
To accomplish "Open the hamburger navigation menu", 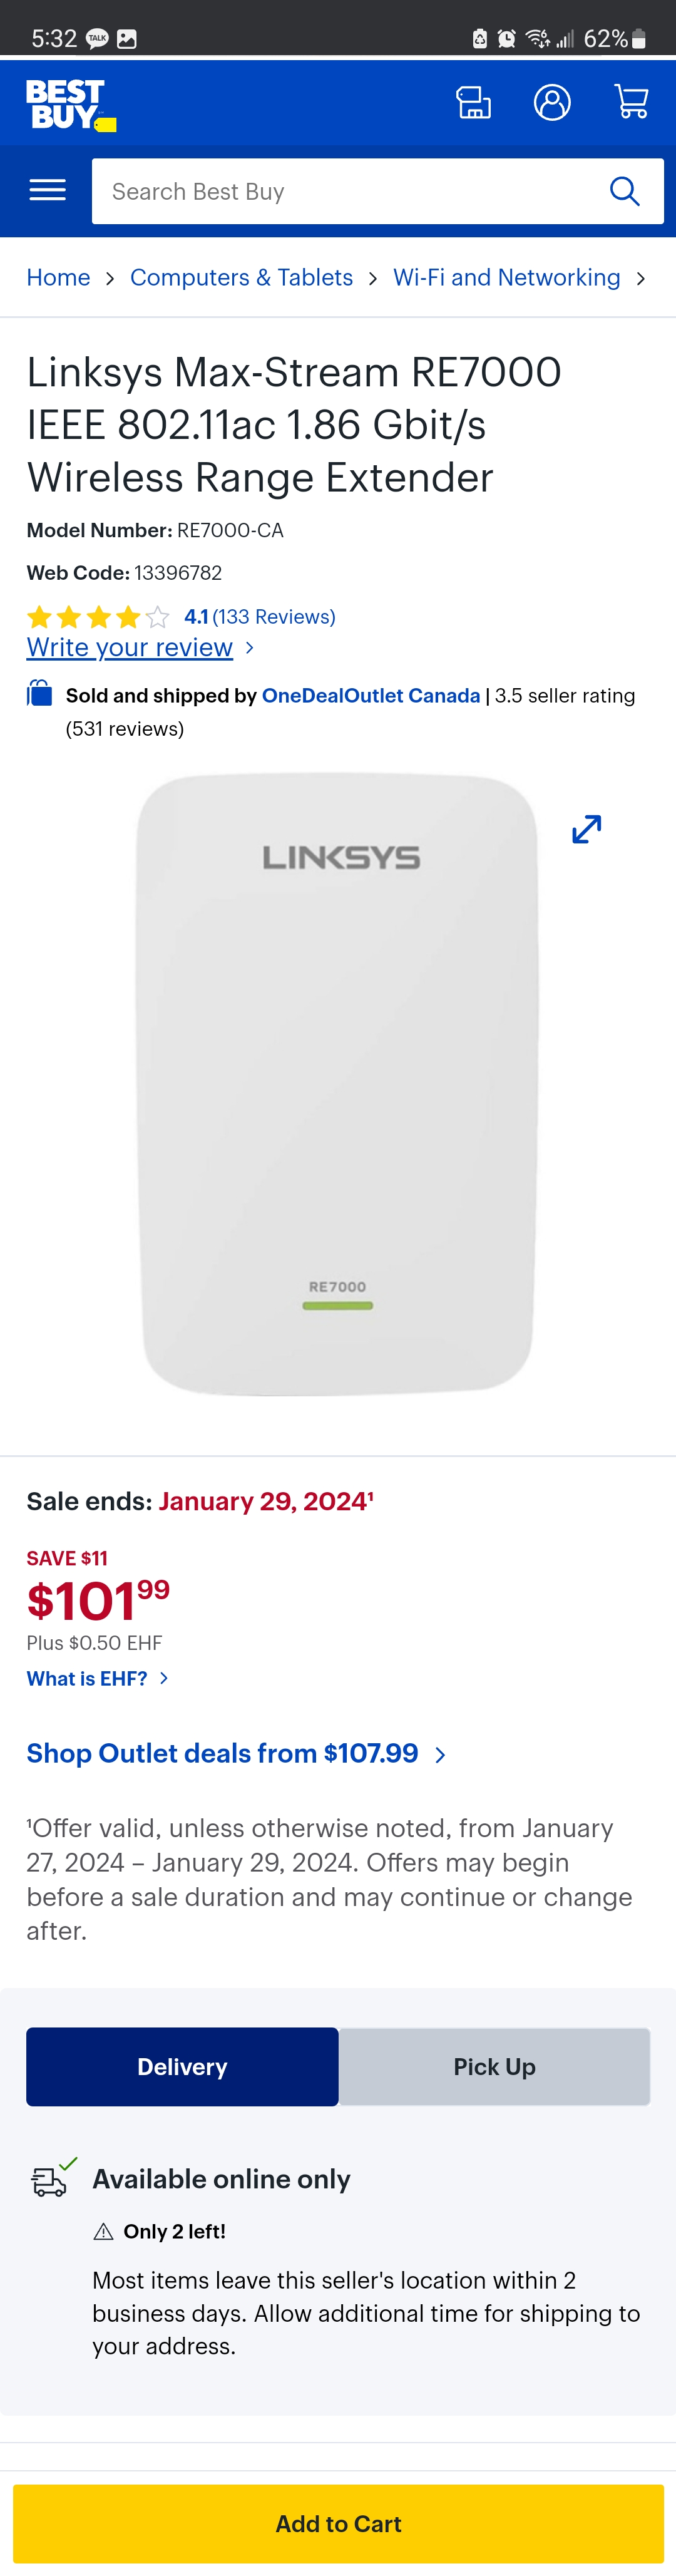I will (x=47, y=190).
